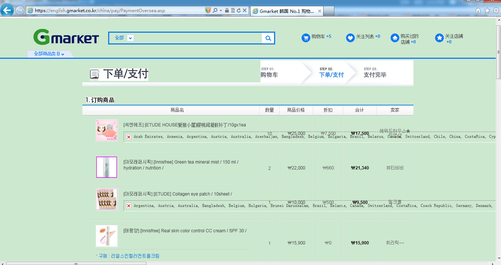The height and width of the screenshot is (265, 501).
Task: Click the STEP 02 下单/支付 step
Action: (x=331, y=72)
